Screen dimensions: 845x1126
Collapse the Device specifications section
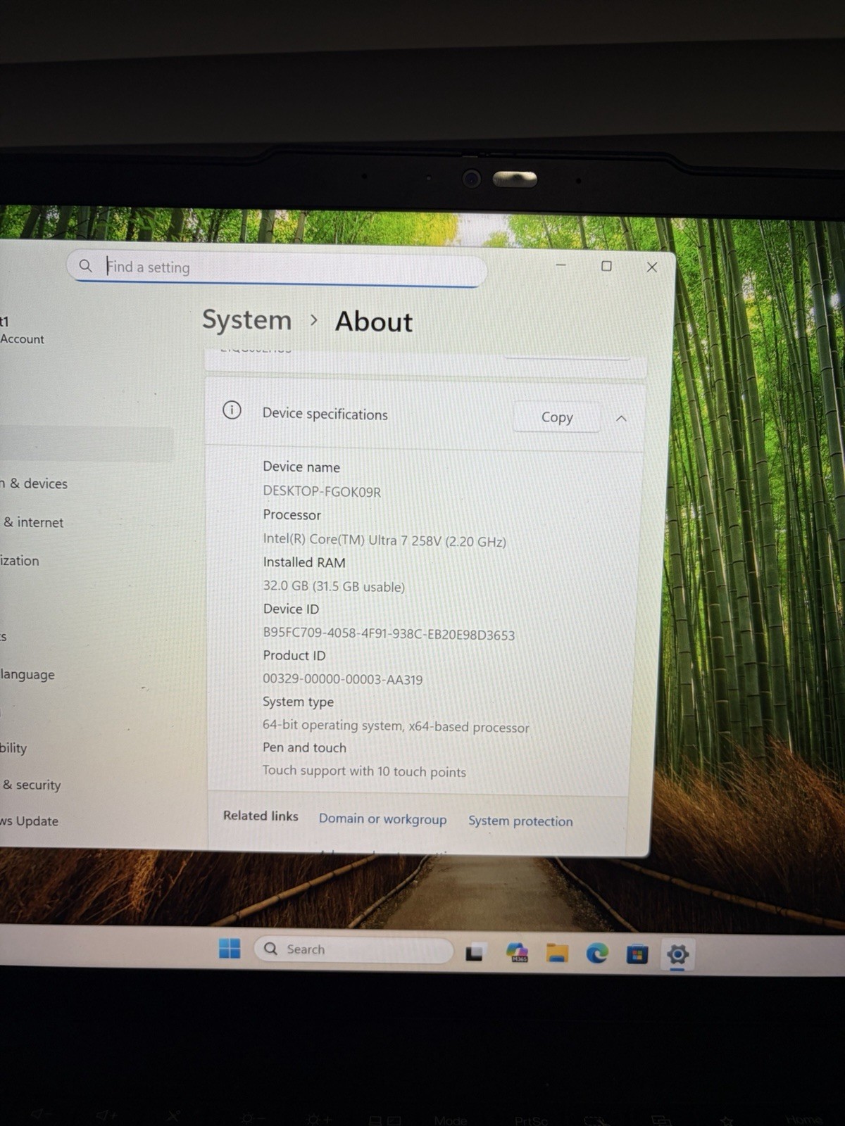point(621,418)
